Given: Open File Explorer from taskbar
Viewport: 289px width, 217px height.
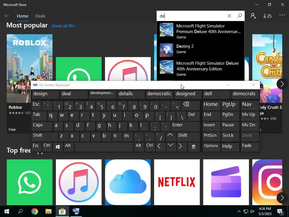Looking at the screenshot, I should click(x=49, y=211).
